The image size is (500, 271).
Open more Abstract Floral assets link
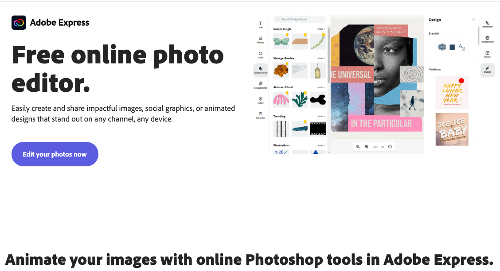[321, 86]
